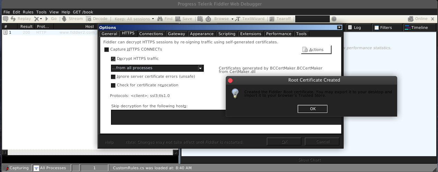
Task: Click Show Chart link
Action: point(309,160)
